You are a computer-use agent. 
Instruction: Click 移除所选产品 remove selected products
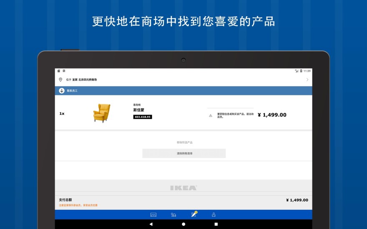tap(184, 142)
